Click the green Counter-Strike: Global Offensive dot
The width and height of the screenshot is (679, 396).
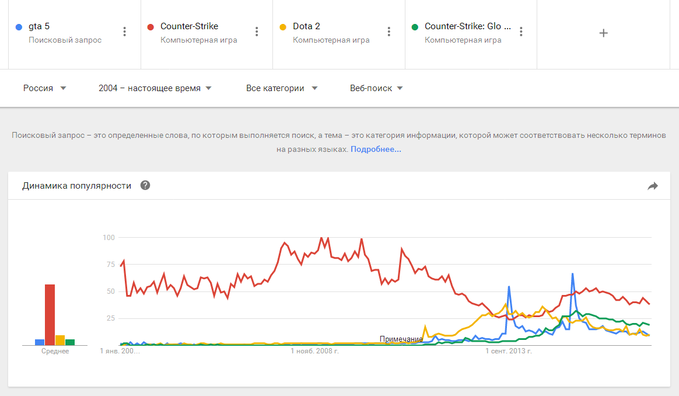point(415,27)
